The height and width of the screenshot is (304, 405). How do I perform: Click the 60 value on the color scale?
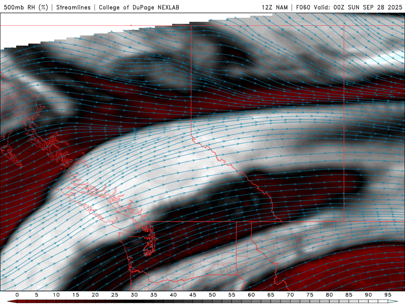point(251,295)
